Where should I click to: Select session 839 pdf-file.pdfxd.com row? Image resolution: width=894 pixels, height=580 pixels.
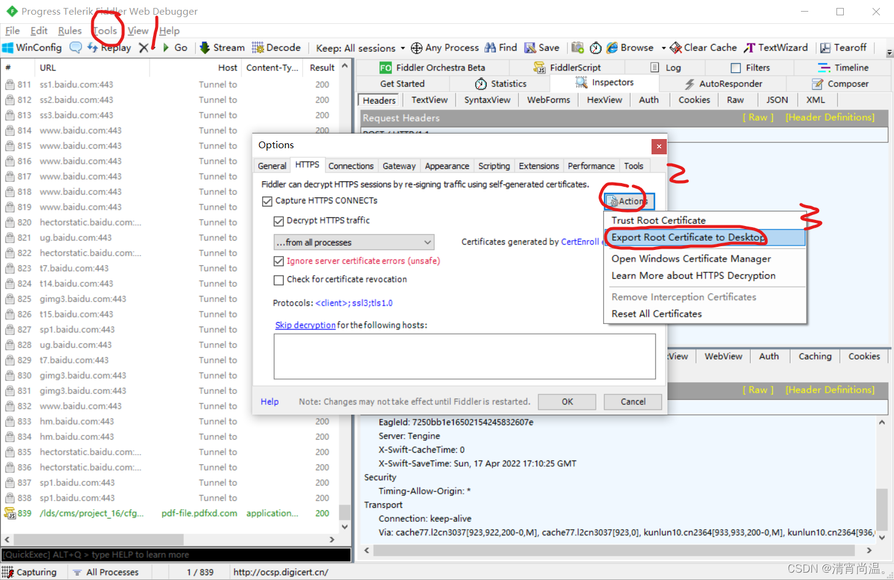pos(170,513)
